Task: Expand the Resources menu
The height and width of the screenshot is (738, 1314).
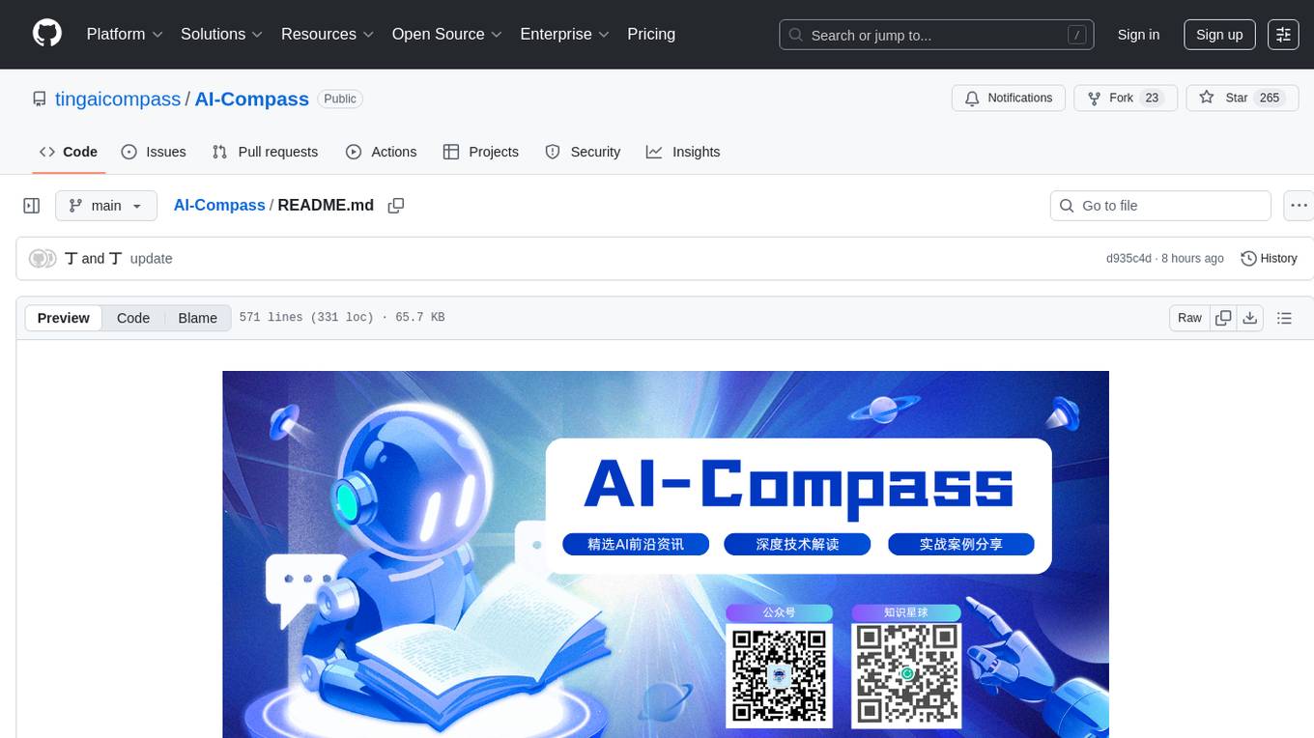Action: [327, 34]
